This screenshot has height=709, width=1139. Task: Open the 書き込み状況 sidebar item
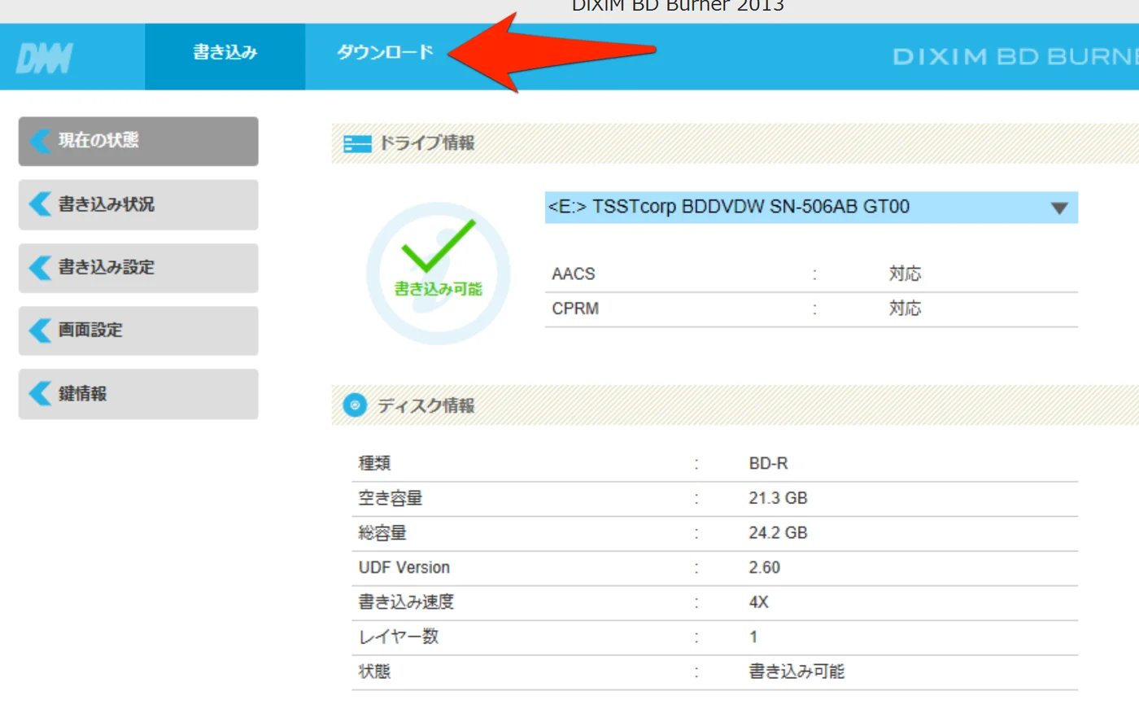138,204
